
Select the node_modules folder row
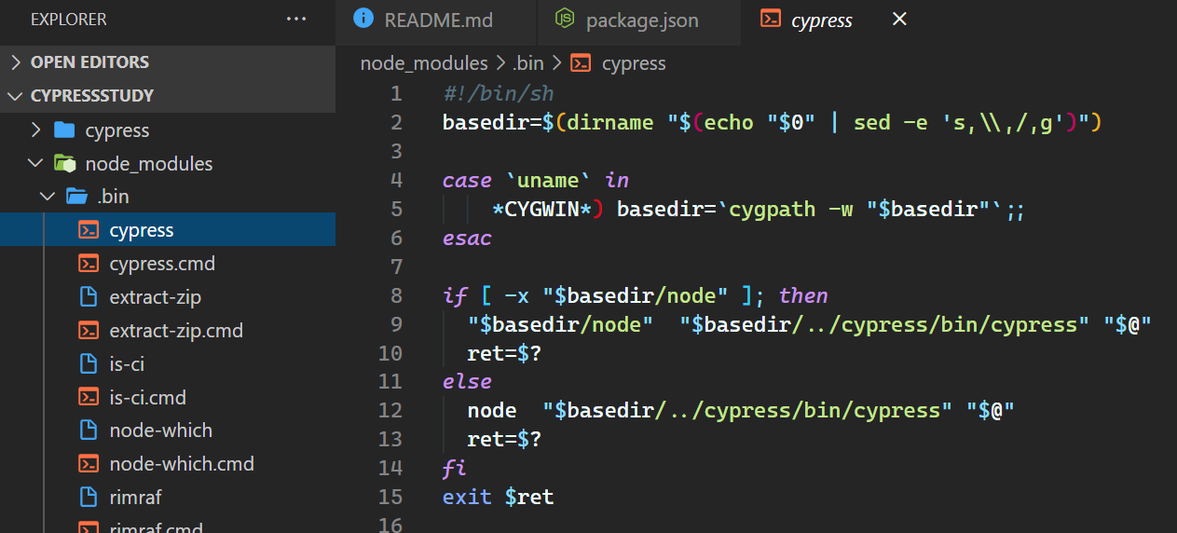168,164
